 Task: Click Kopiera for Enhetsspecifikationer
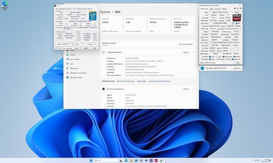(x=186, y=52)
